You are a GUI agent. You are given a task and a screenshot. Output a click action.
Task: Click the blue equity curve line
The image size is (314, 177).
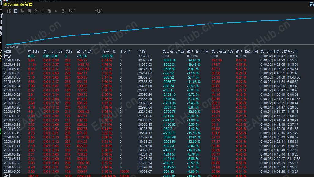(160, 27)
